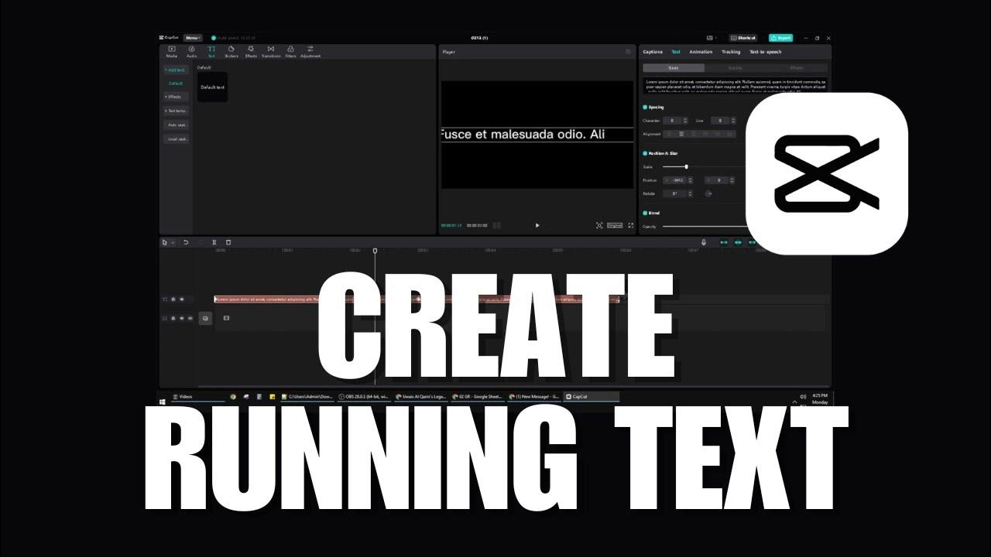Click the timeline playhead marker
Viewport: 991px width, 557px height.
click(x=375, y=251)
